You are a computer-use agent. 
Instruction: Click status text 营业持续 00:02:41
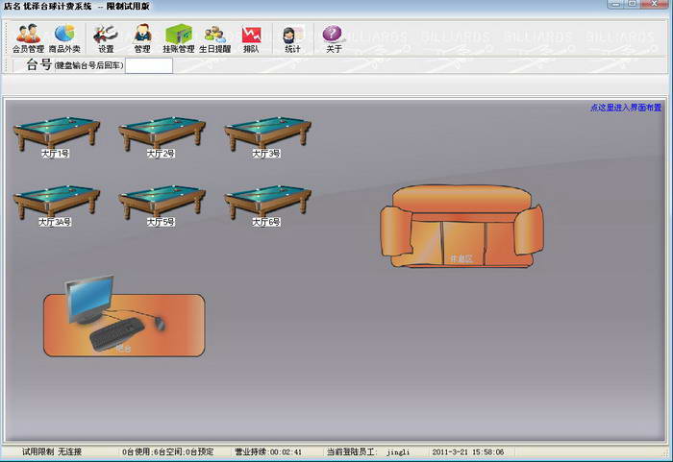point(268,451)
